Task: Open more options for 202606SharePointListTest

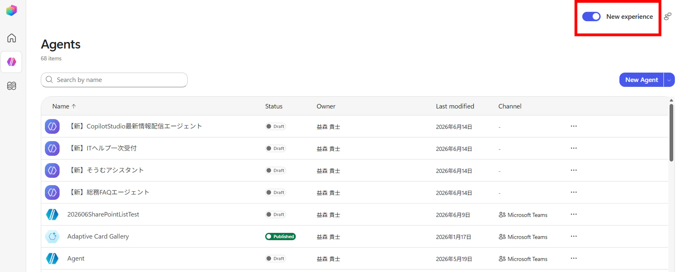Action: pyautogui.click(x=574, y=214)
